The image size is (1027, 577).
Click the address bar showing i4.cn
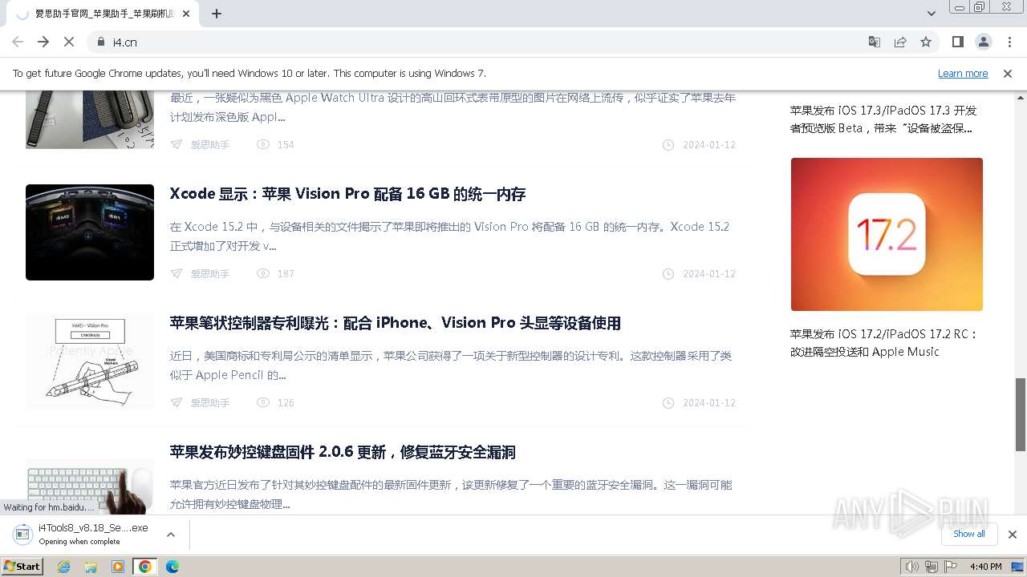point(473,42)
